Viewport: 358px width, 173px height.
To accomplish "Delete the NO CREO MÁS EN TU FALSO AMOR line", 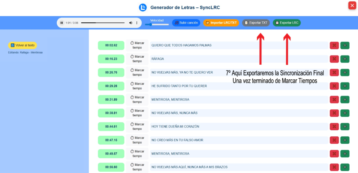I will 334,140.
